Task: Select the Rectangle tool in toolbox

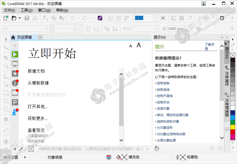Action: 6,93
